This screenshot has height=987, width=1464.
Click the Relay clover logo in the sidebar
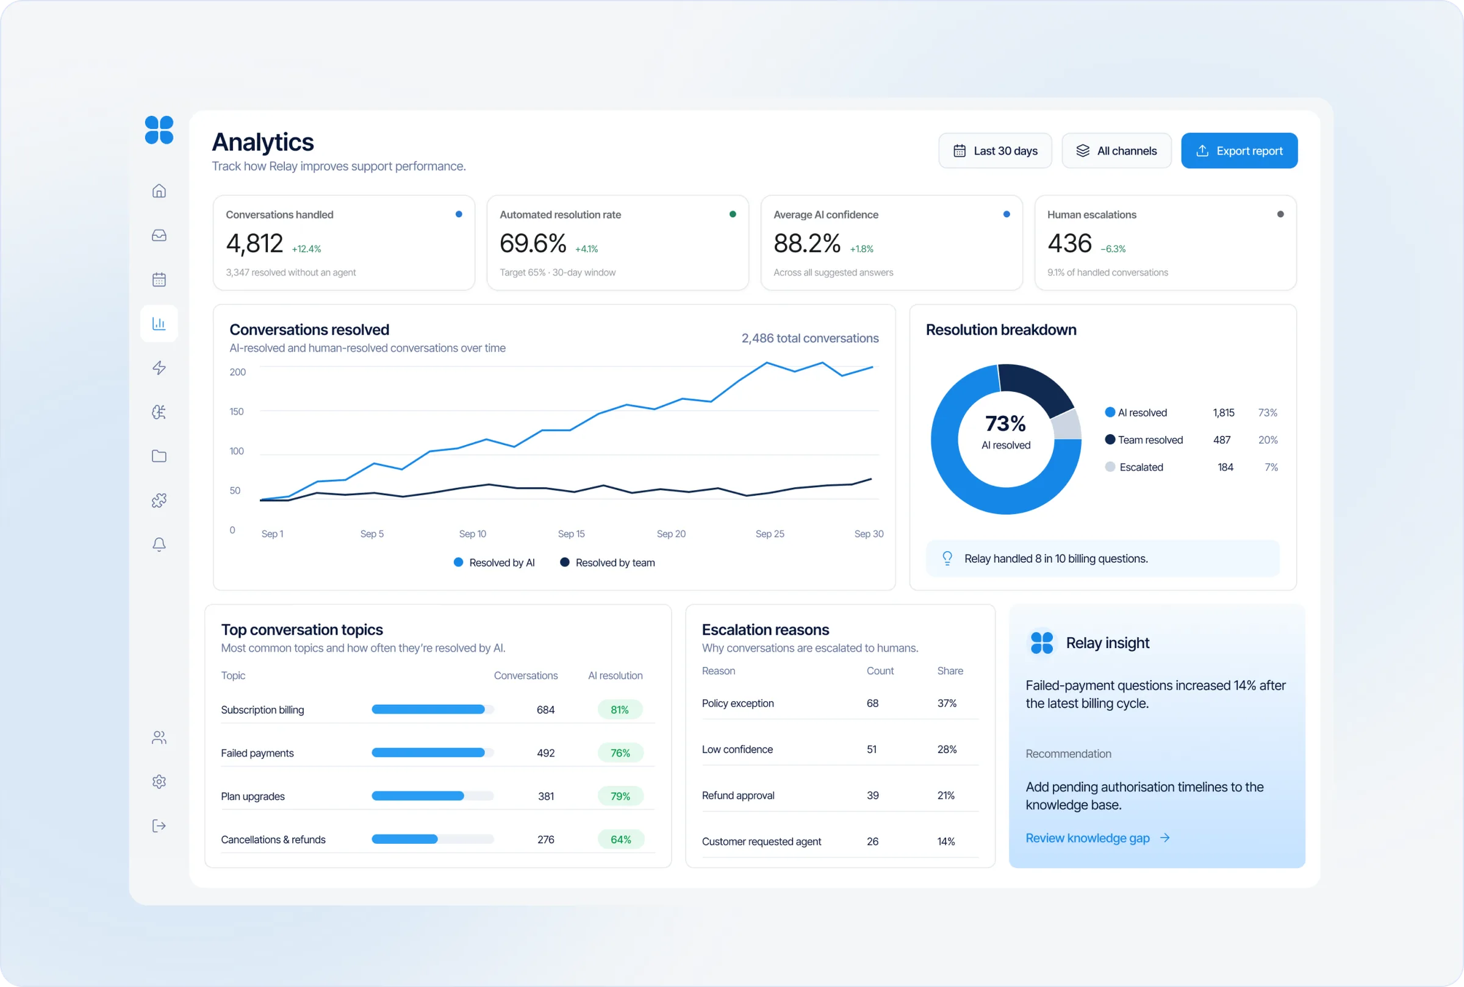coord(159,130)
